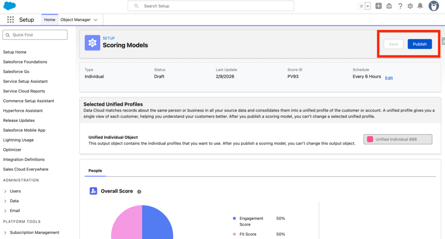Open the Trailhead guidance icon
Image resolution: width=445 pixels, height=239 pixels.
coord(389,6)
